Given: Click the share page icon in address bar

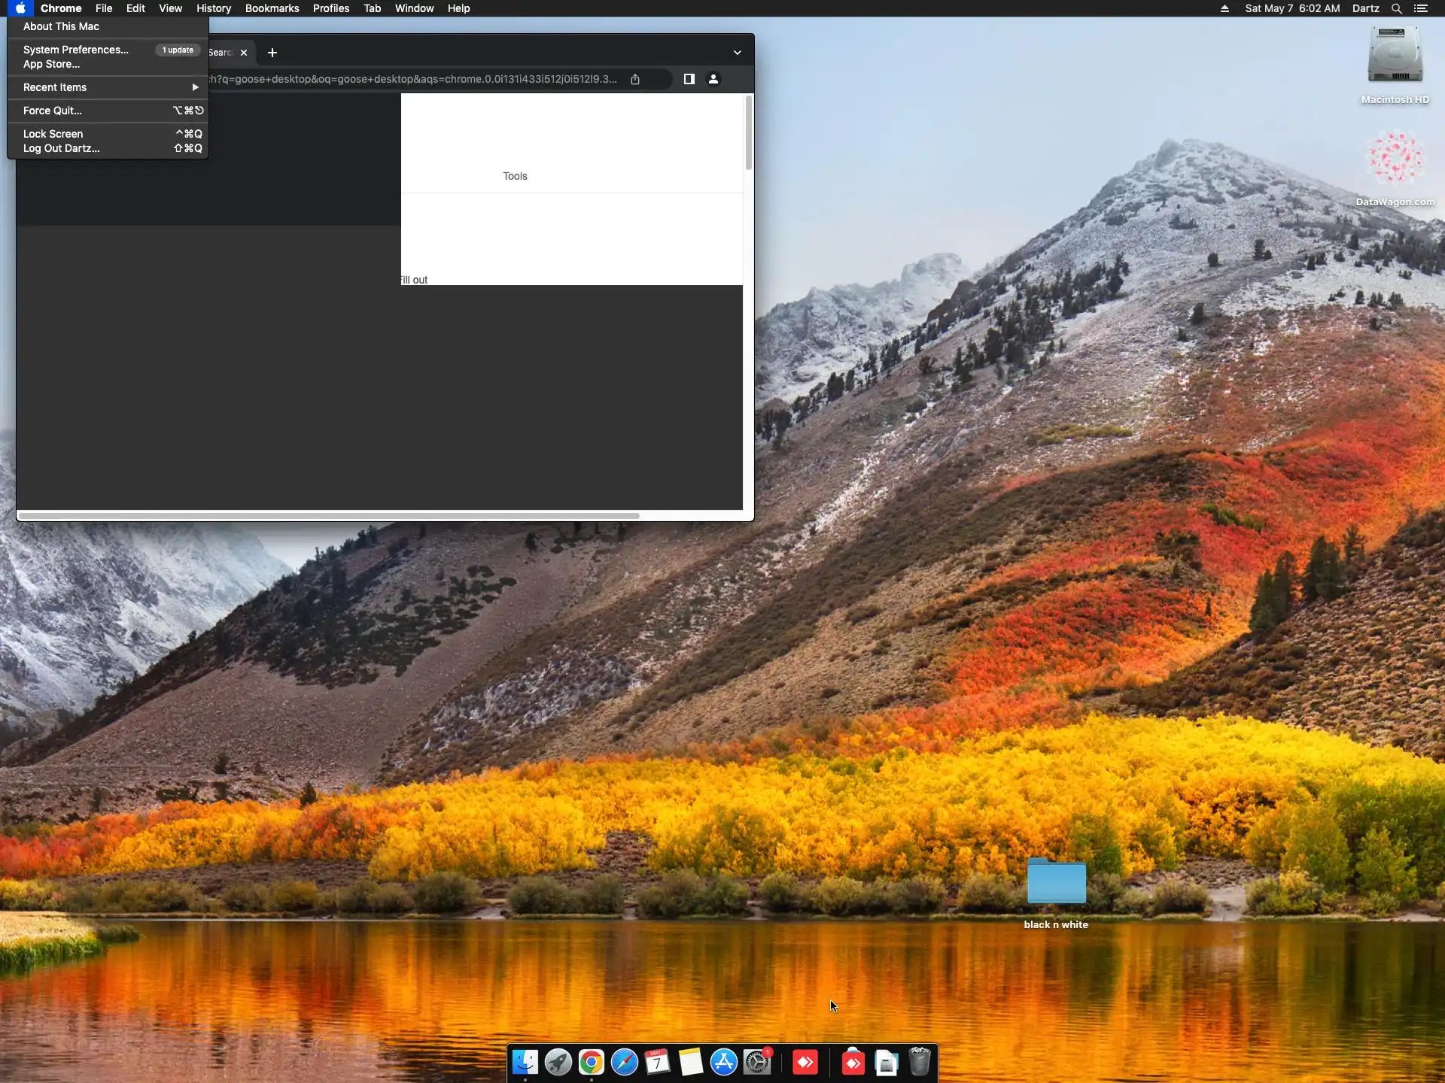Looking at the screenshot, I should pos(635,79).
